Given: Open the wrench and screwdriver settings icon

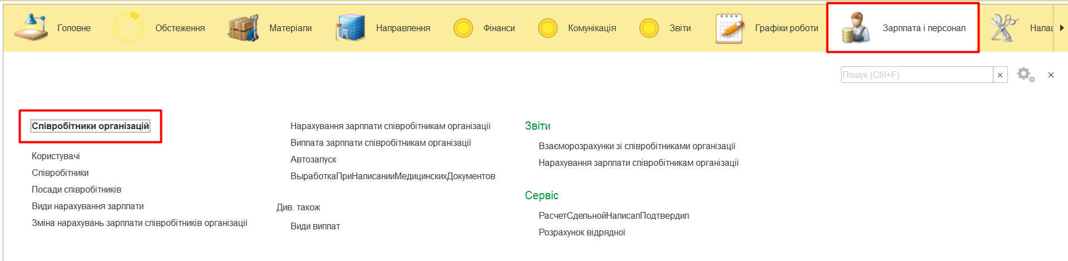Looking at the screenshot, I should pos(1003,28).
